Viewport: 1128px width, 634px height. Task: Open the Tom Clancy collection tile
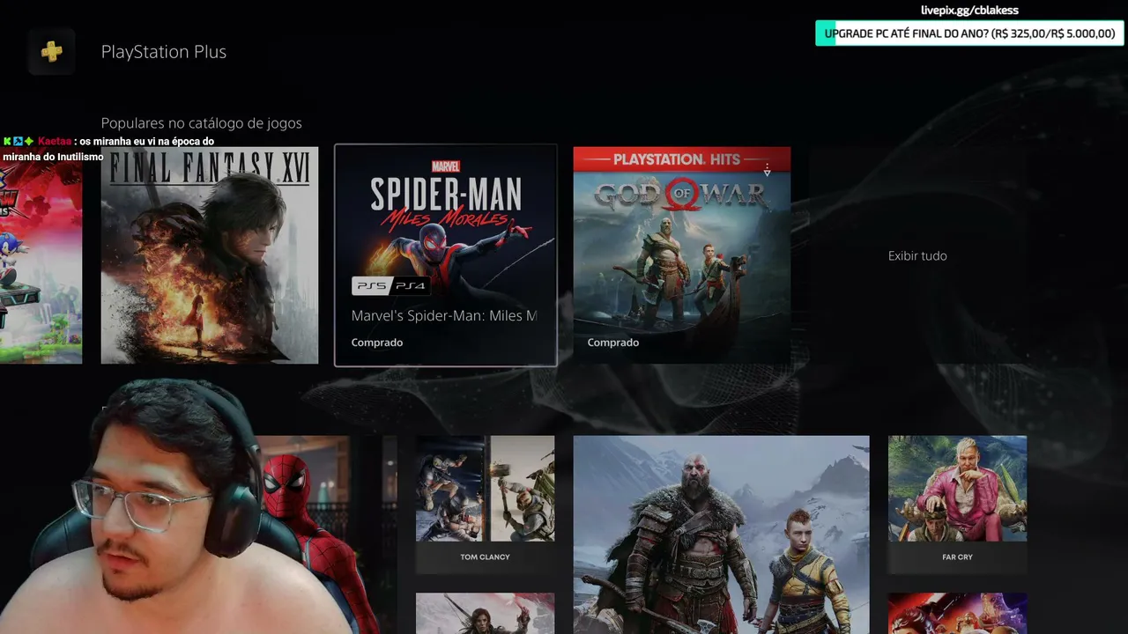point(485,504)
